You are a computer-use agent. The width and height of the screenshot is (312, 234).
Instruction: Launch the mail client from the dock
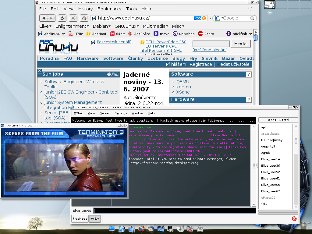(x=151, y=229)
